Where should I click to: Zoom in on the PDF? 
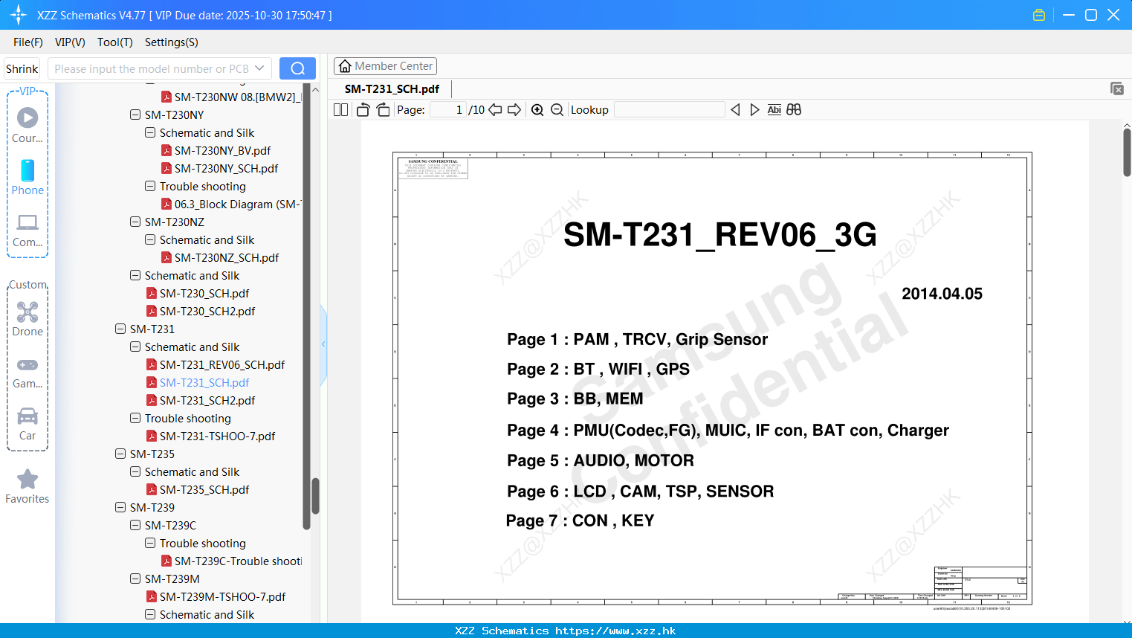[537, 110]
